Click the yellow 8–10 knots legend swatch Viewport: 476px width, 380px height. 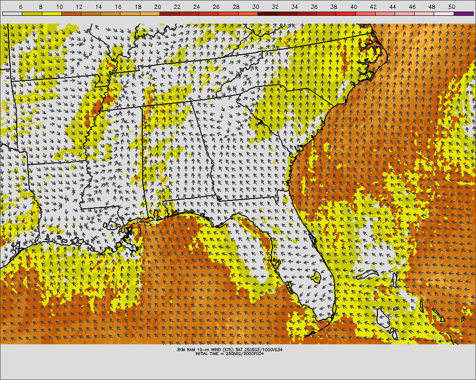point(52,13)
